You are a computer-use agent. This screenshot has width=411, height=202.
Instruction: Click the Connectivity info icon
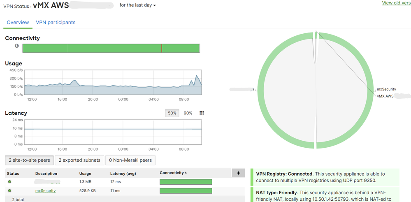17,46
